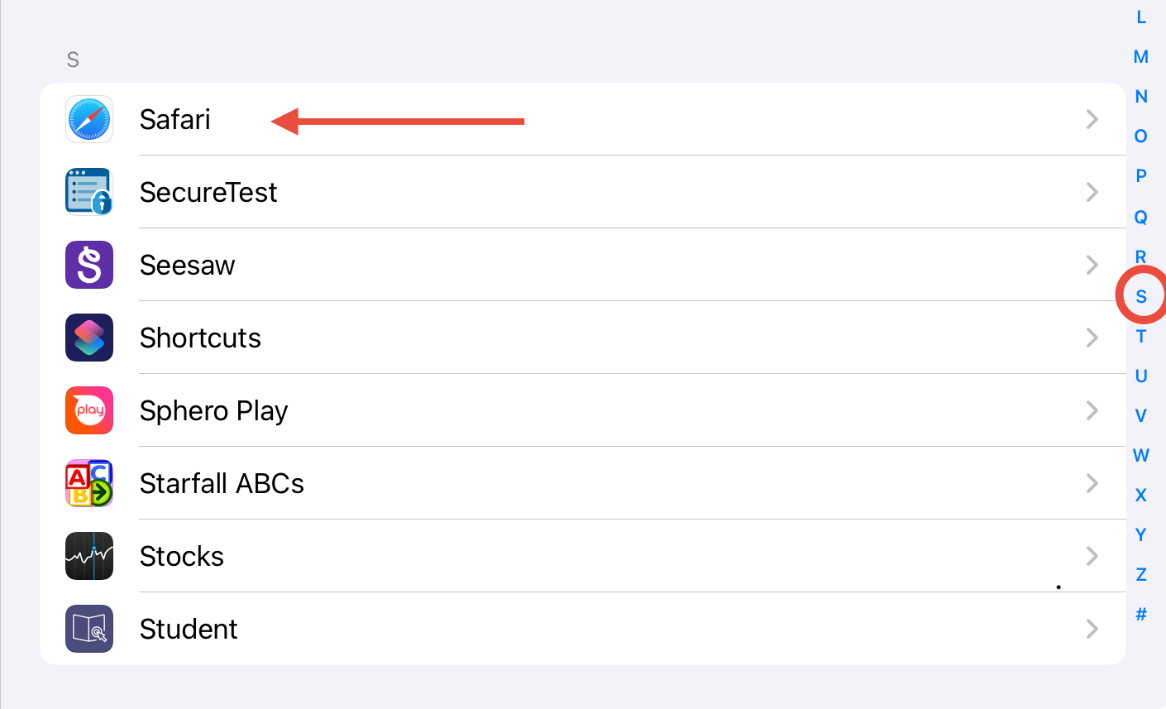The image size is (1166, 709).
Task: Tap the SecureTest app icon
Action: [x=89, y=192]
